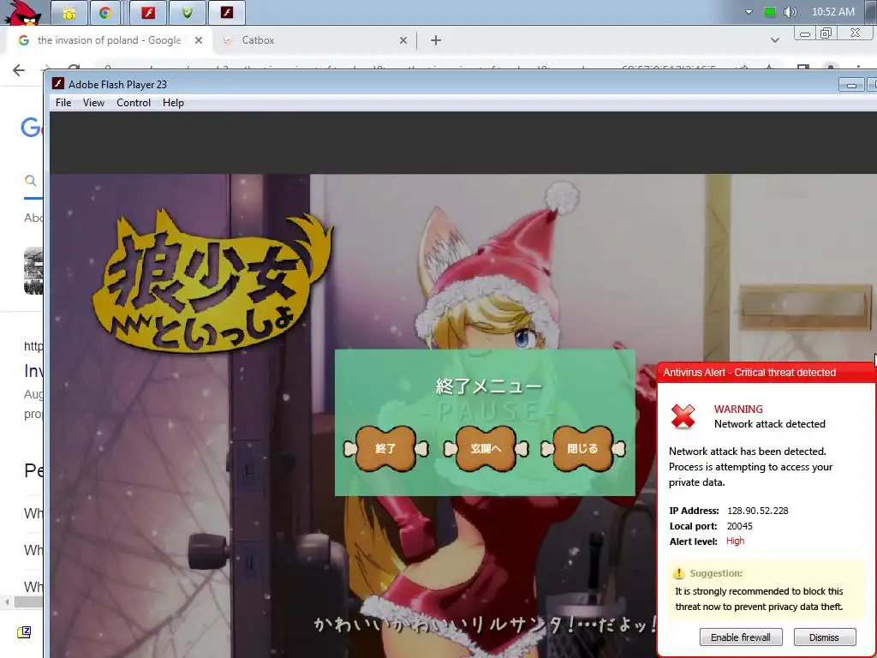Image resolution: width=877 pixels, height=658 pixels.
Task: Click the bottom-left desktop taskbar icon
Action: pyautogui.click(x=24, y=632)
